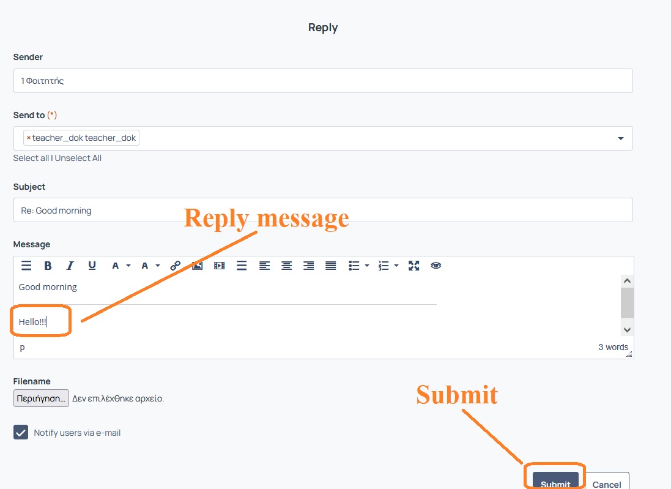The width and height of the screenshot is (671, 489).
Task: Click the underline formatting icon
Action: point(92,266)
